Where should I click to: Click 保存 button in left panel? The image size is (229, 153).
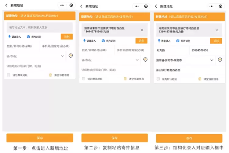[x=40, y=138]
